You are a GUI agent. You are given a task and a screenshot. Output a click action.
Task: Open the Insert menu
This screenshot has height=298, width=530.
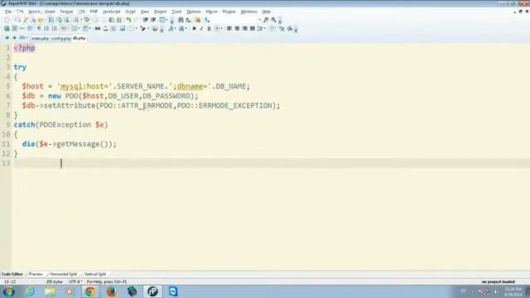50,12
